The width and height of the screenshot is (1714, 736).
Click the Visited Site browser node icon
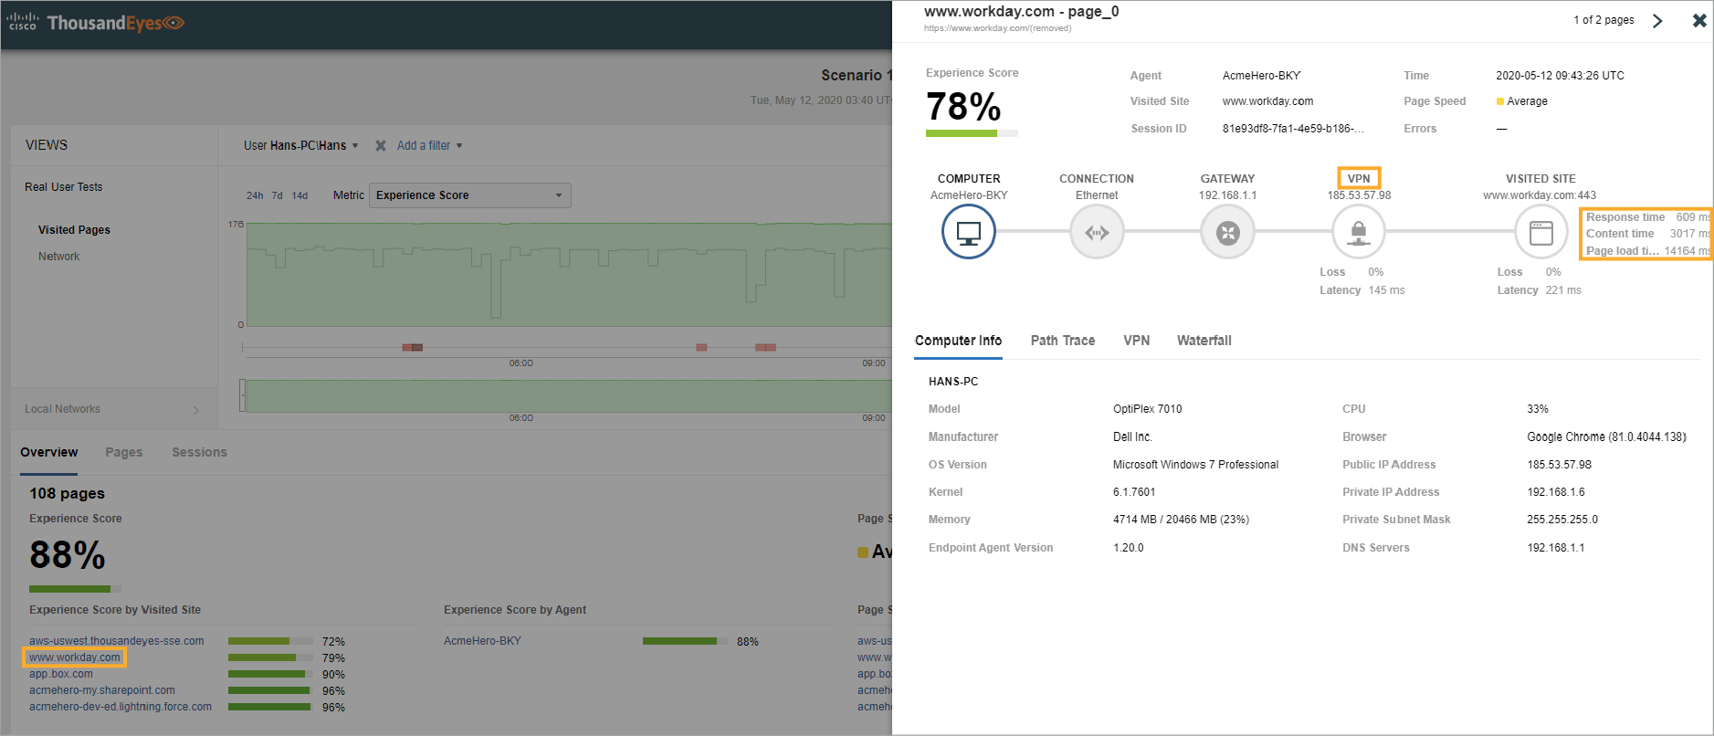(1540, 233)
